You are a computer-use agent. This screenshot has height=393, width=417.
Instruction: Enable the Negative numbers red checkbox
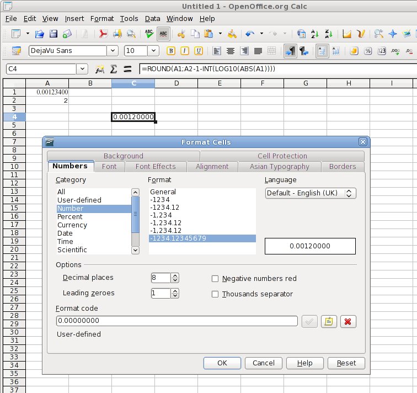coord(215,279)
